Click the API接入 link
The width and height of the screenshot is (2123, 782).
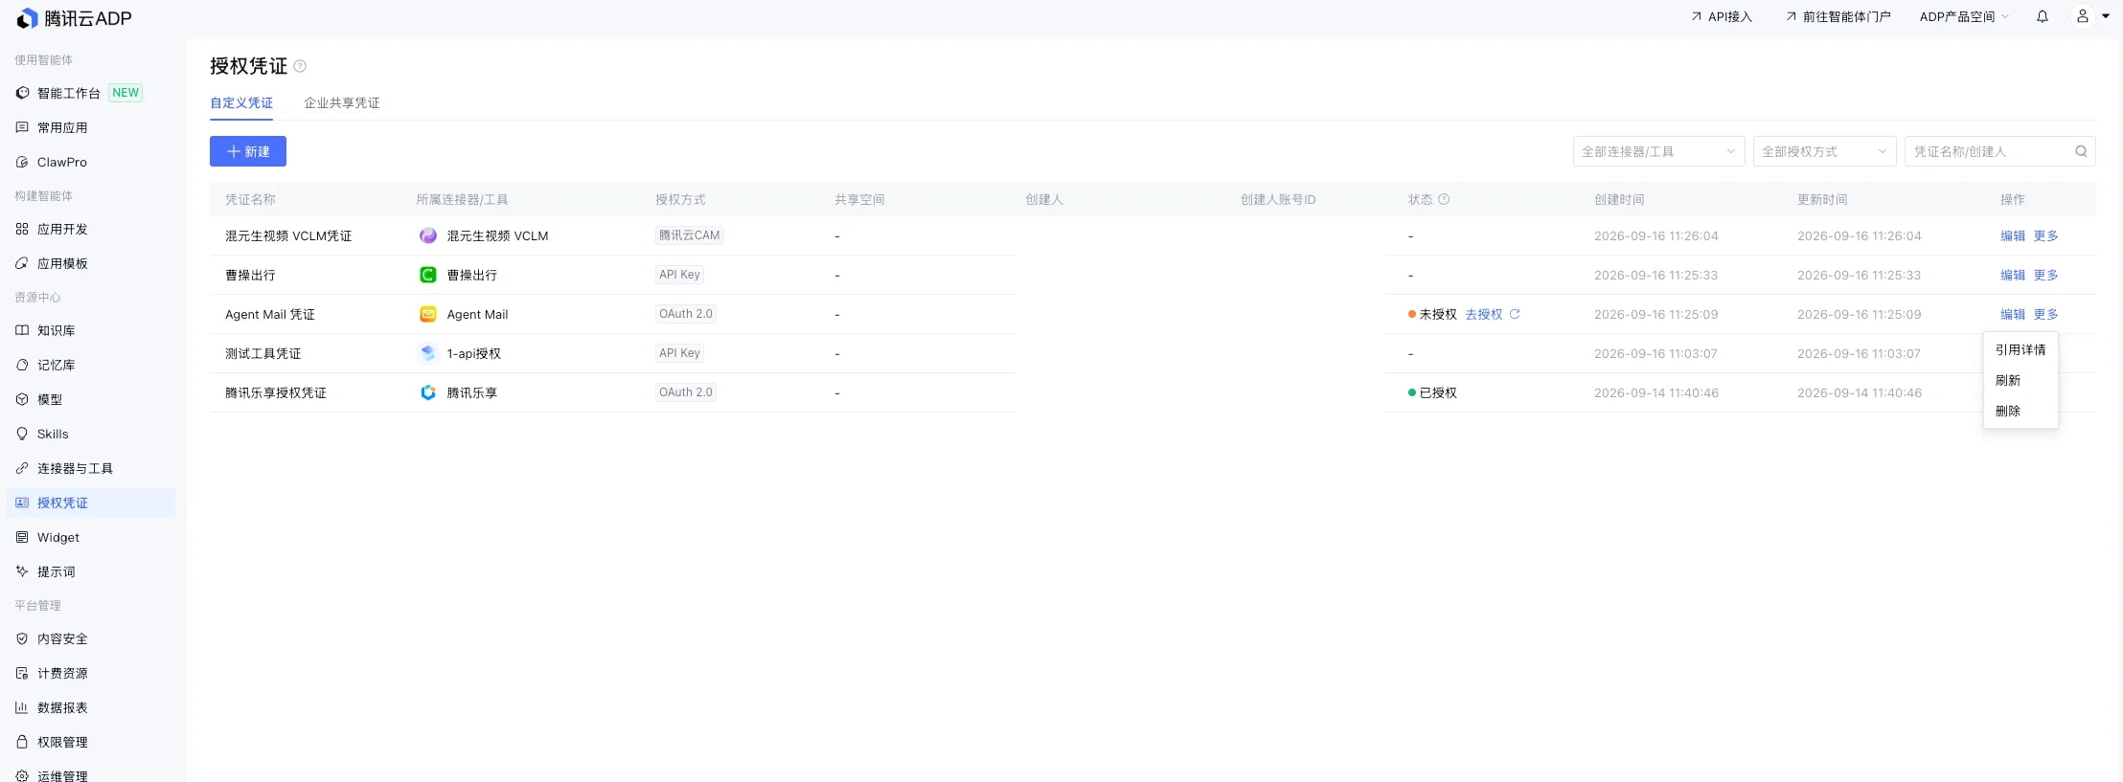(x=1722, y=16)
